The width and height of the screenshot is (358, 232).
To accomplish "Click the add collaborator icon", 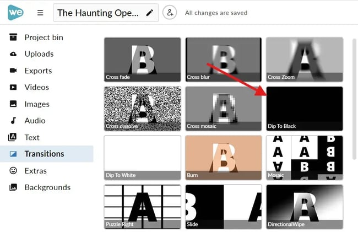I will (170, 13).
